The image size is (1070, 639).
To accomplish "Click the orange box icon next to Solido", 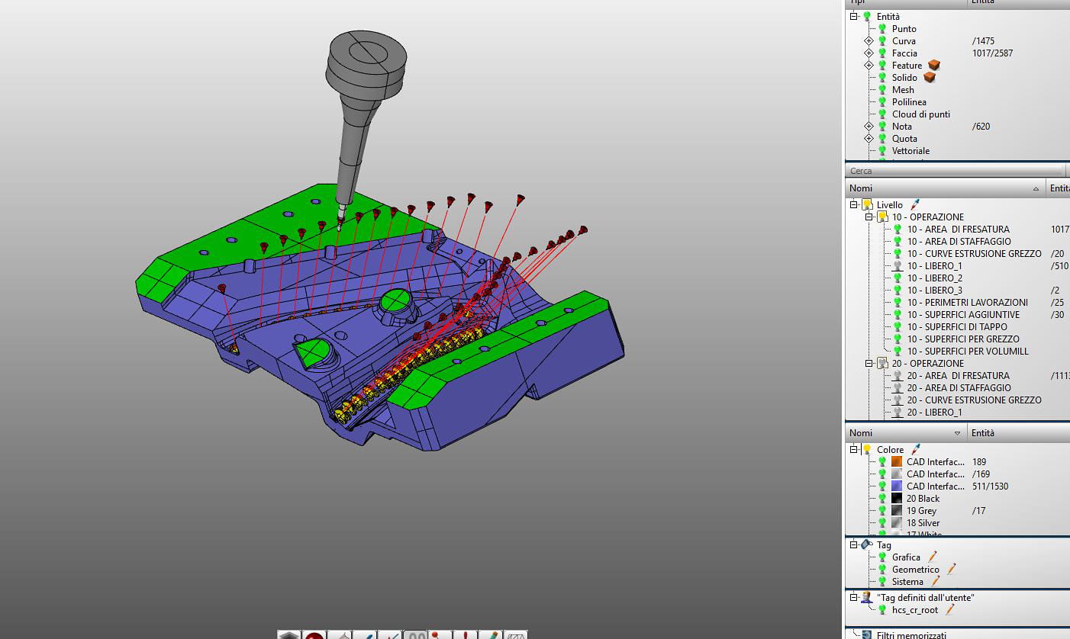I will point(929,78).
